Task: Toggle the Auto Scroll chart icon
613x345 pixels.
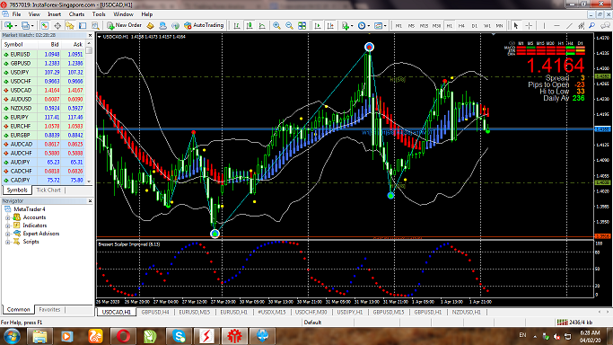Action: 318,25
